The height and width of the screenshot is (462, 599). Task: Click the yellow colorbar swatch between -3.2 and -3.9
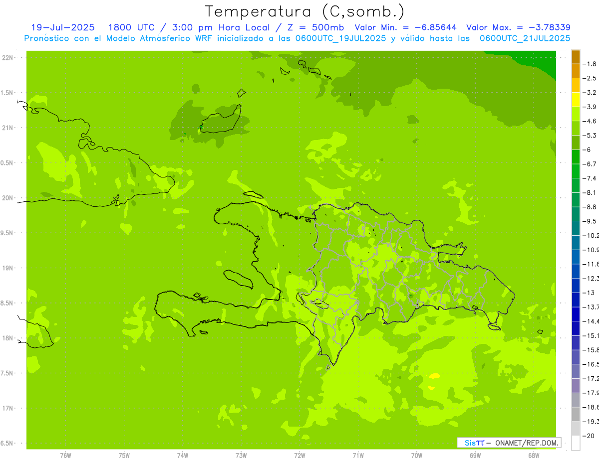click(576, 100)
